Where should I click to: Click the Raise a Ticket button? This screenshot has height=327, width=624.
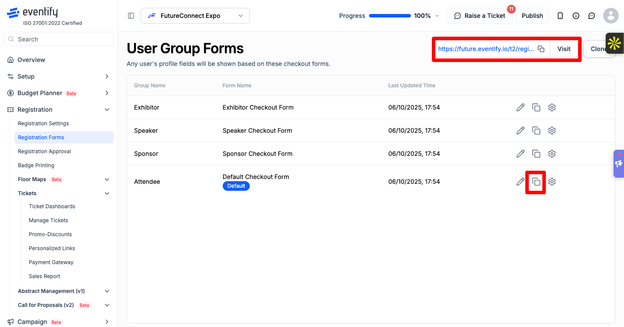coord(479,16)
